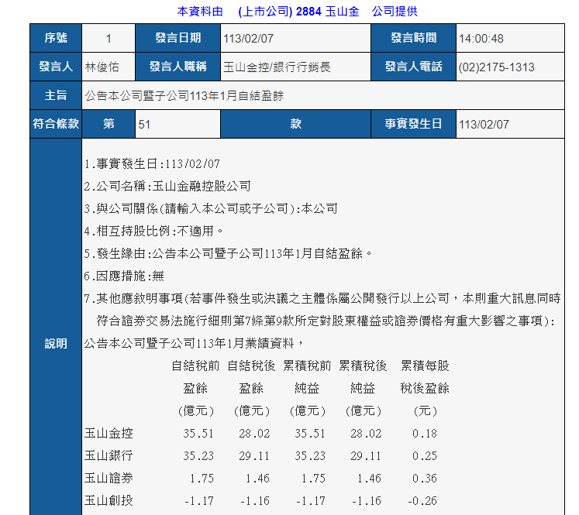
Task: Click 玉山銀行 EPS value 0.25
Action: [x=425, y=456]
